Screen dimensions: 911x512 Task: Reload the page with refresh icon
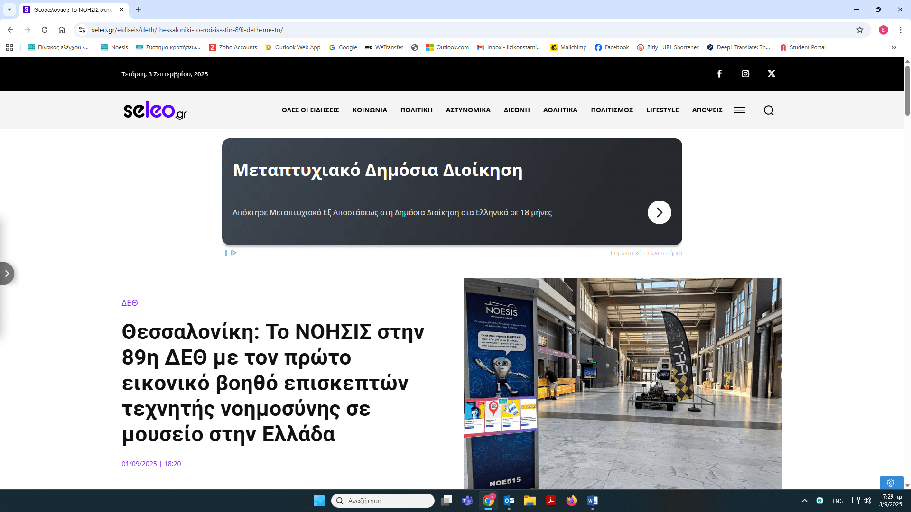[45, 30]
